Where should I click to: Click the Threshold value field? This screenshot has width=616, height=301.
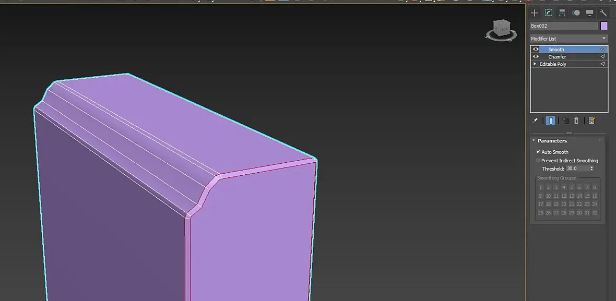577,168
